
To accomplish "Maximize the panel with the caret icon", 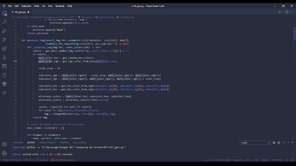I will pos(288,142).
